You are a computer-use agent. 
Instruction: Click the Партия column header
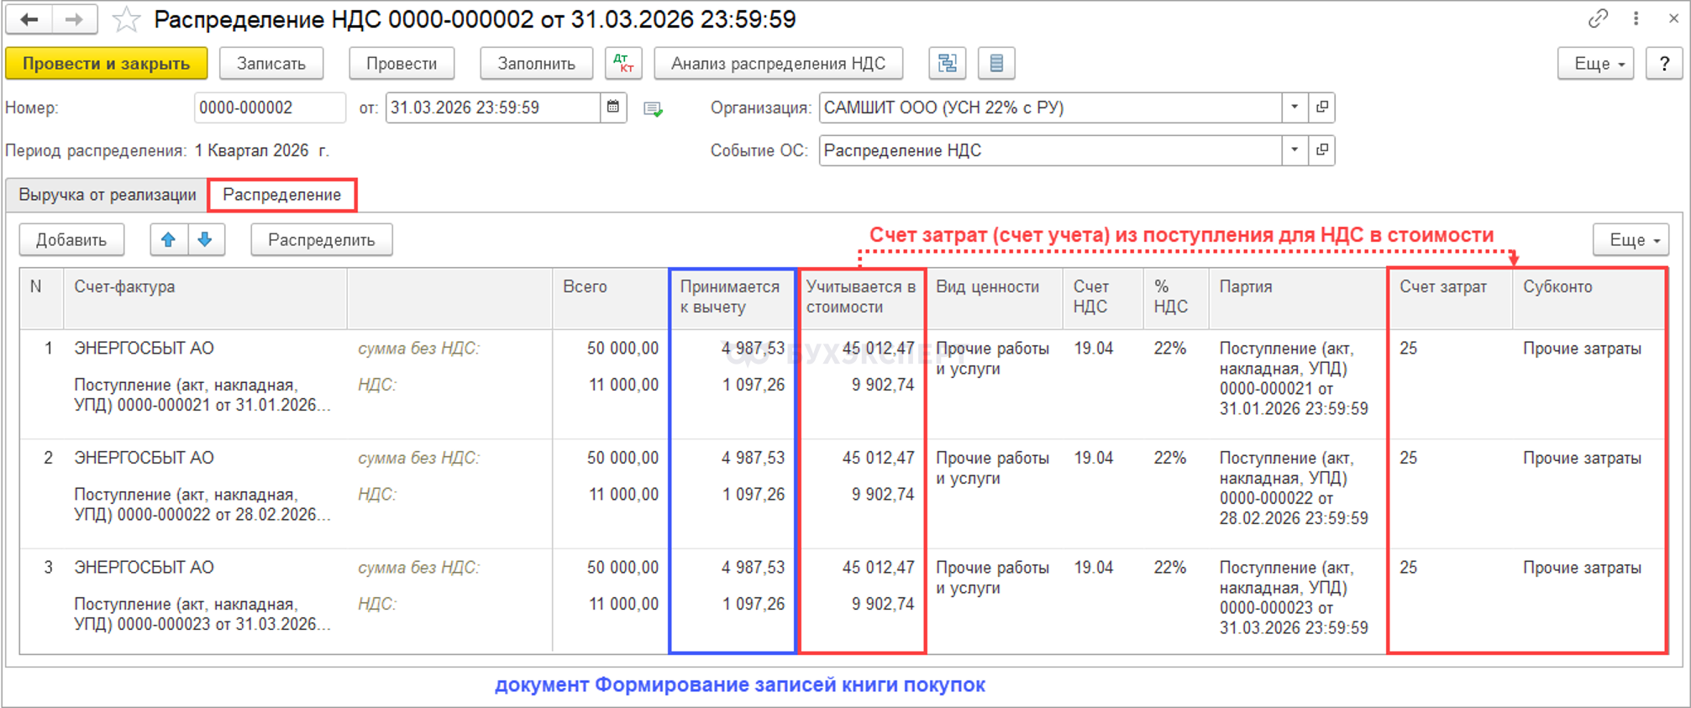pos(1298,298)
